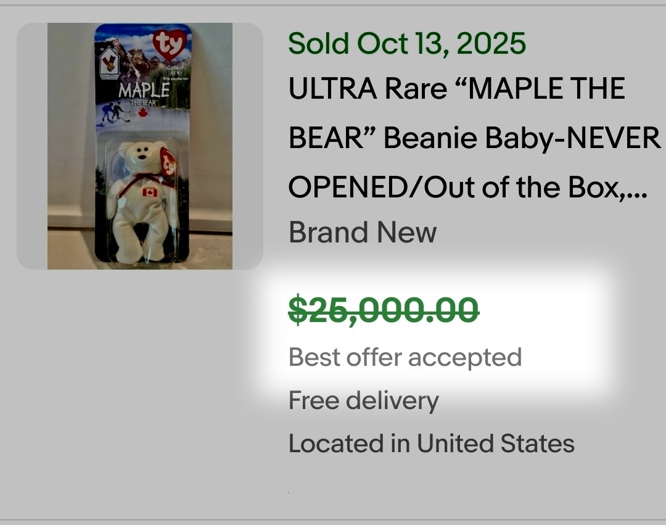This screenshot has height=525, width=666.
Task: Click the red Ty tag on bear's ear
Action: click(168, 162)
